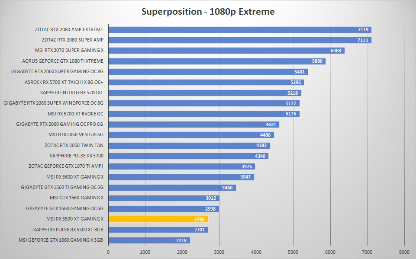Select the bar value 6388
416x259 pixels.
click(x=336, y=50)
